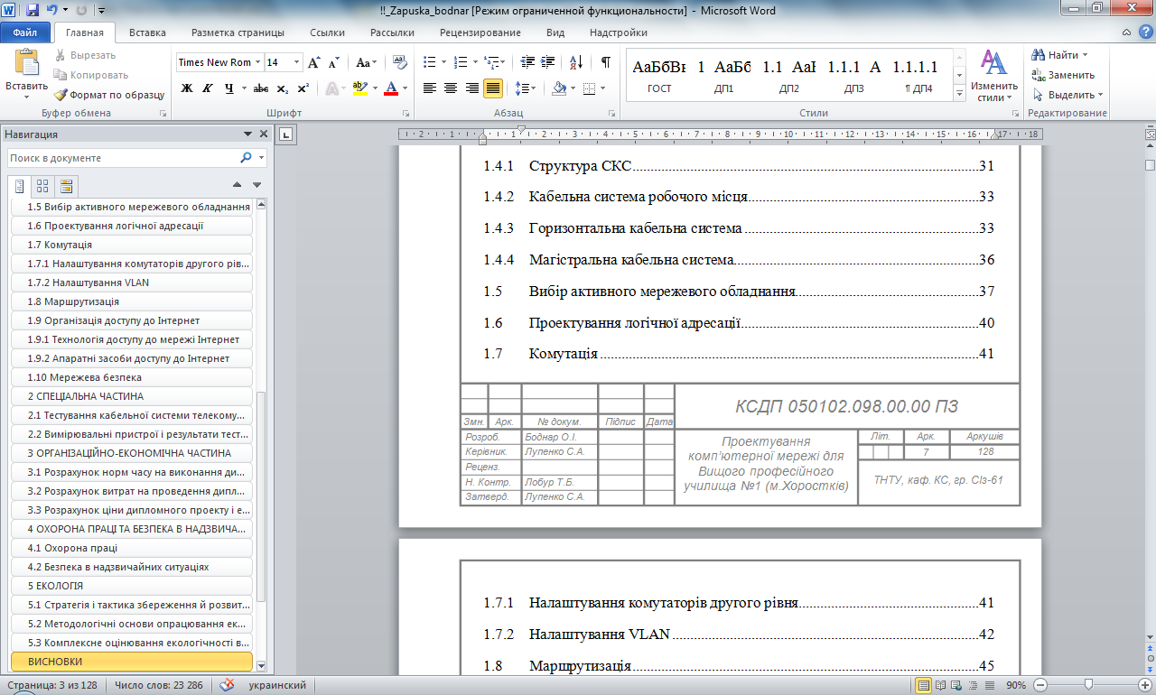The height and width of the screenshot is (695, 1156).
Task: Click the numbered list button
Action: [x=461, y=62]
